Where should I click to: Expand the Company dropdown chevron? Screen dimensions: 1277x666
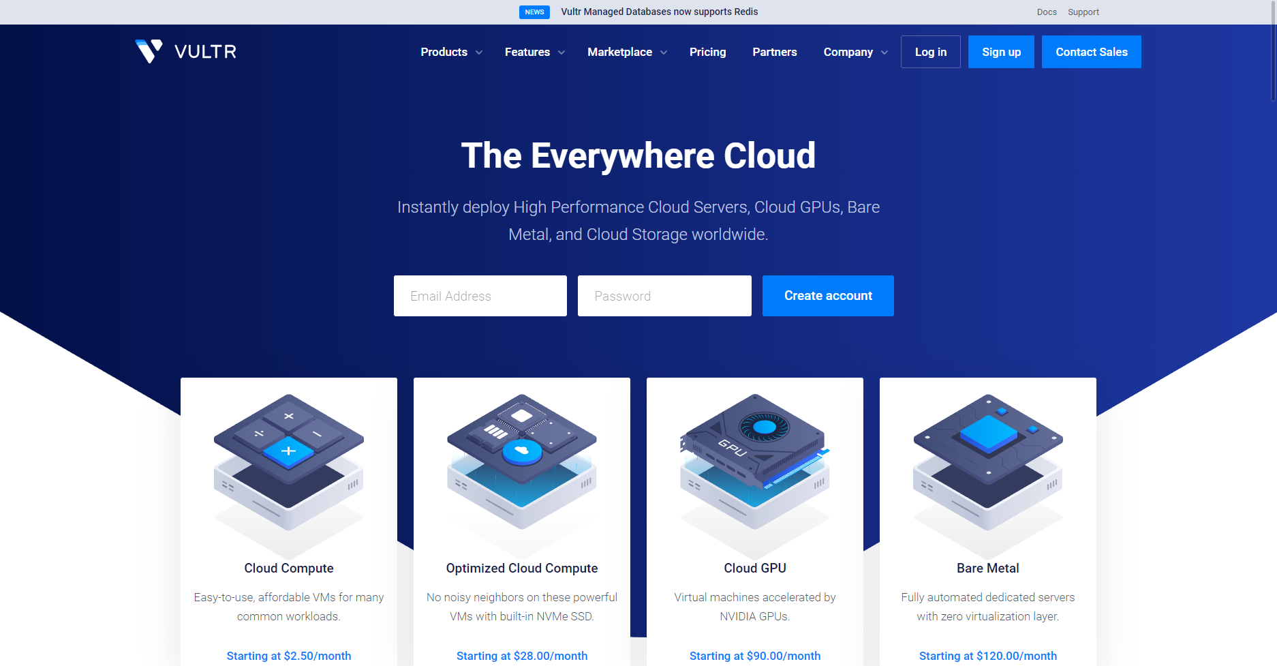[884, 52]
